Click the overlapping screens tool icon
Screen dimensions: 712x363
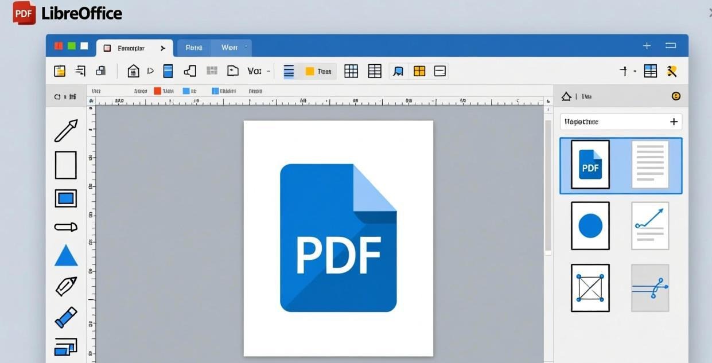[66, 346]
